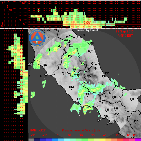Select the FG city label

pyautogui.click(x=132, y=99)
